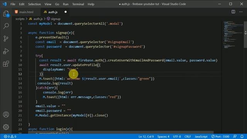Click 'signup' function name on line 3

coord(61,33)
